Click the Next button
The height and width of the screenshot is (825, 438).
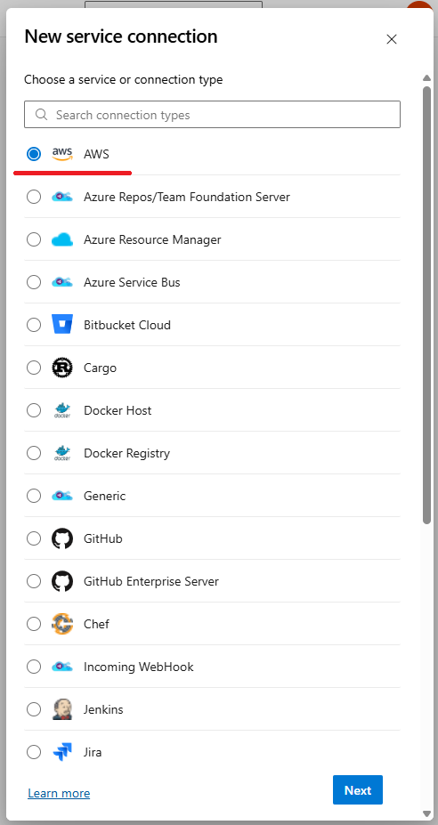tap(358, 789)
